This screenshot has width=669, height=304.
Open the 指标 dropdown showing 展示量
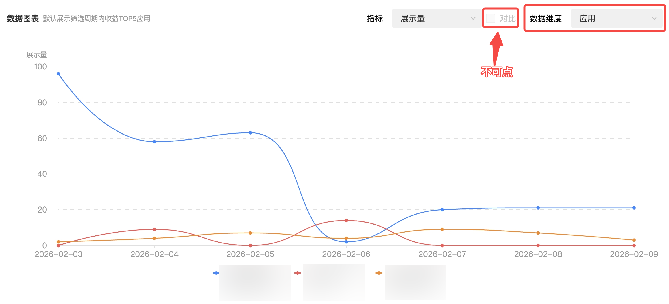(x=436, y=18)
